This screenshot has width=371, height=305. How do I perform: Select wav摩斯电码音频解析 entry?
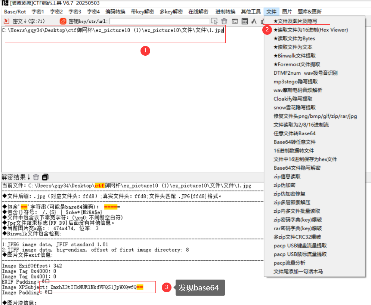point(315,90)
